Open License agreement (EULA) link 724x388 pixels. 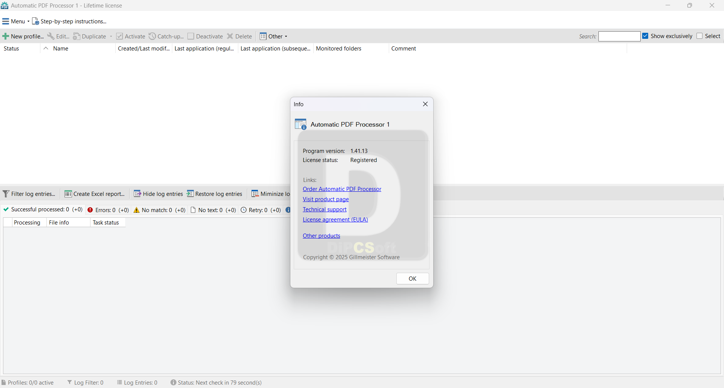click(x=335, y=220)
